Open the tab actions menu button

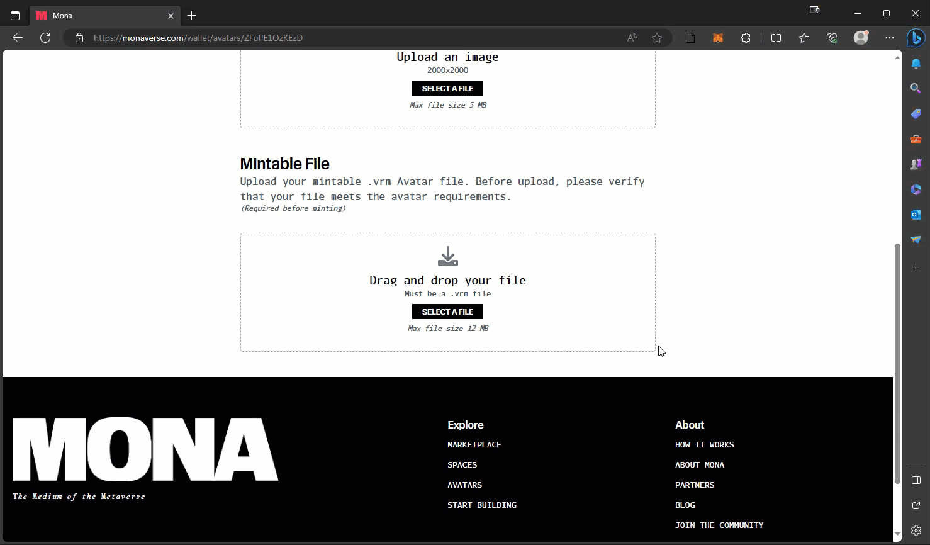click(15, 15)
